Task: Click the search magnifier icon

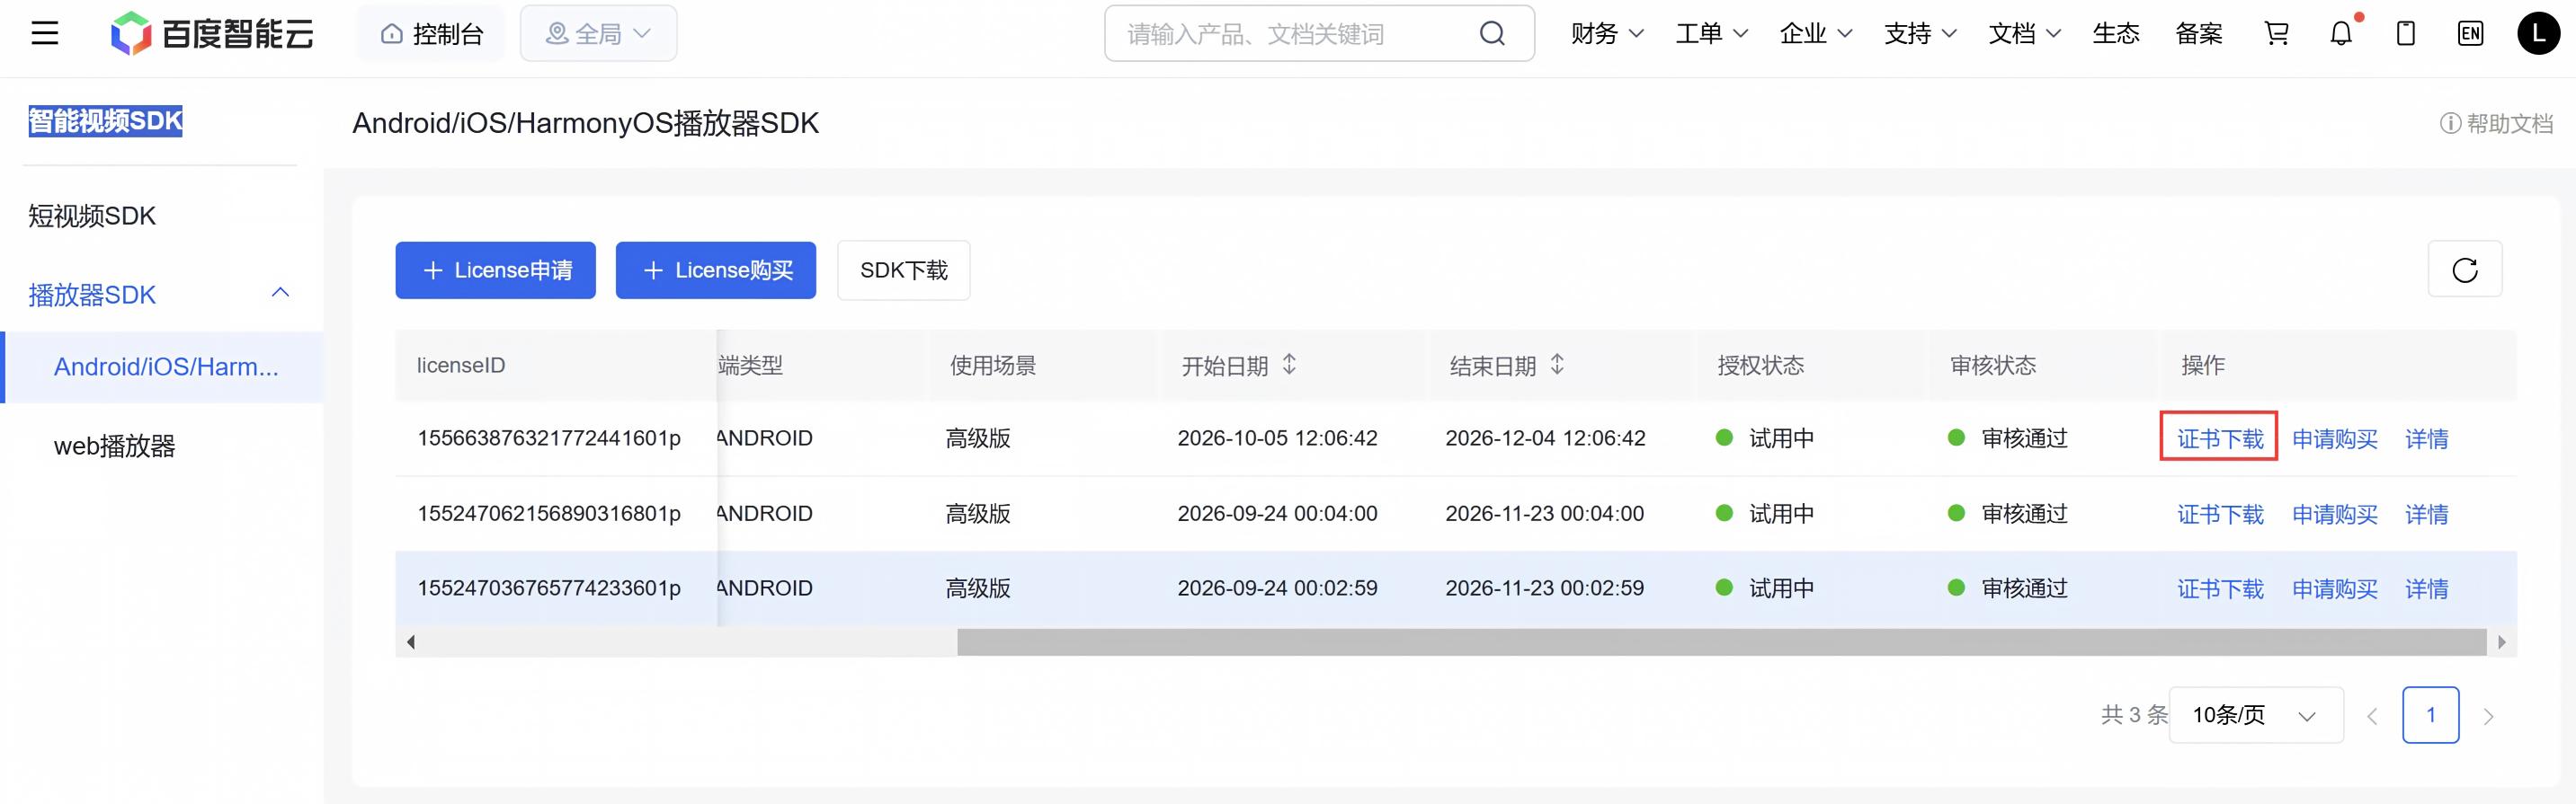Action: (1492, 34)
